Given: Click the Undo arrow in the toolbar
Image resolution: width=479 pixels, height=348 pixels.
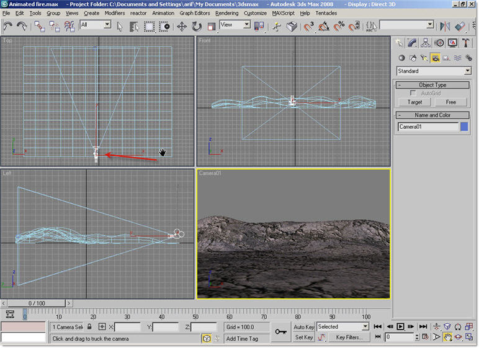Looking at the screenshot, I should 8,26.
